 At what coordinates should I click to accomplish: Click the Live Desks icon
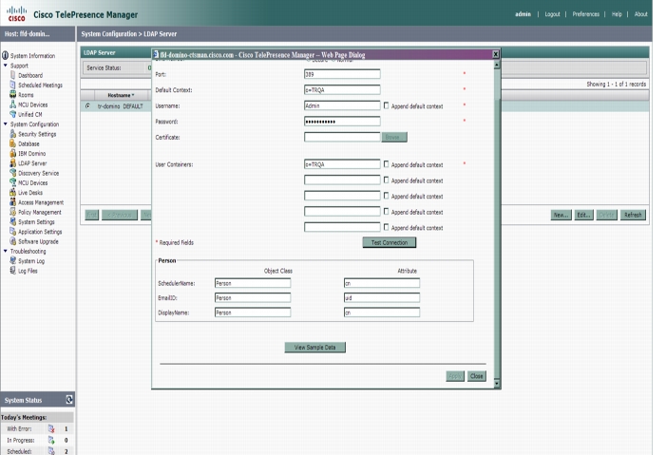pyautogui.click(x=12, y=193)
